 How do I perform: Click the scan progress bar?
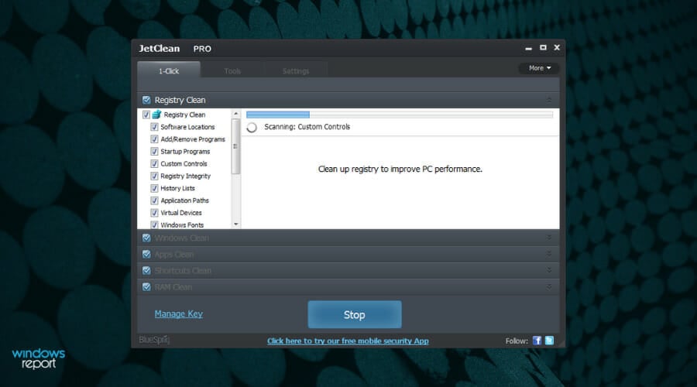399,115
